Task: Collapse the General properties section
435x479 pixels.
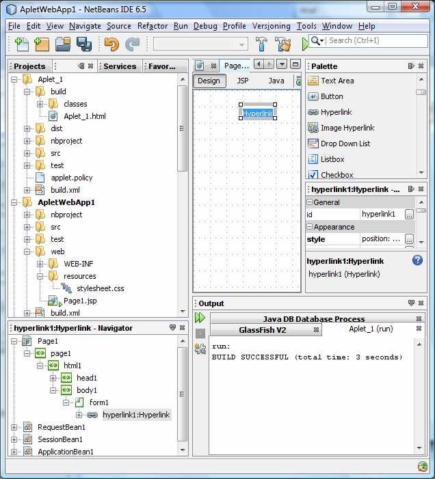Action: coord(309,202)
